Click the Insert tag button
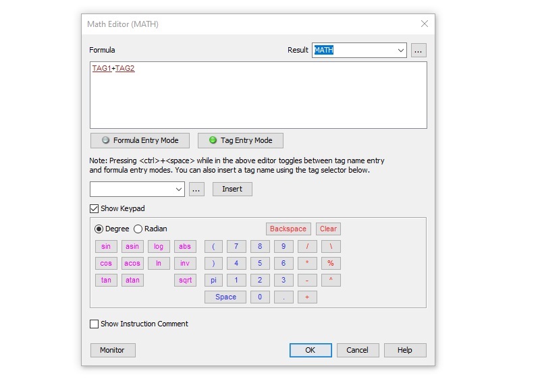Viewport: 540px width, 381px height. coord(232,189)
